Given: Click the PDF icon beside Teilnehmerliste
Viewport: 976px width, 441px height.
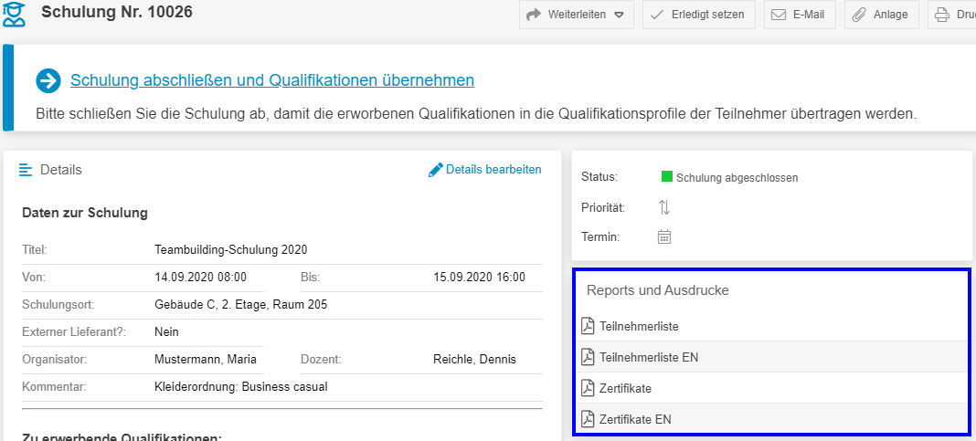Looking at the screenshot, I should 588,325.
